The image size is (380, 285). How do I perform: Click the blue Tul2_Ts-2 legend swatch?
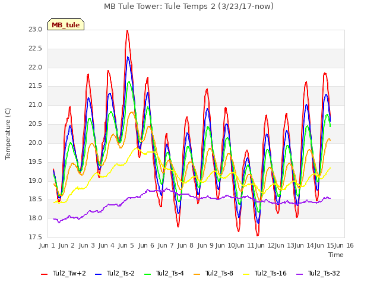[98, 274]
